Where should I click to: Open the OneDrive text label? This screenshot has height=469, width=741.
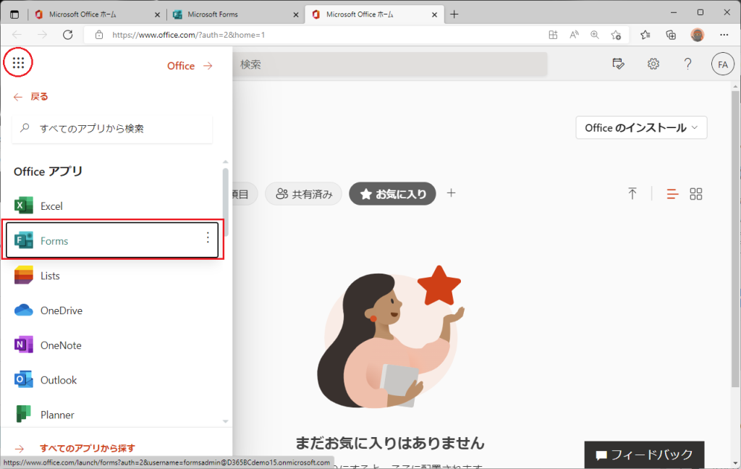pyautogui.click(x=62, y=310)
